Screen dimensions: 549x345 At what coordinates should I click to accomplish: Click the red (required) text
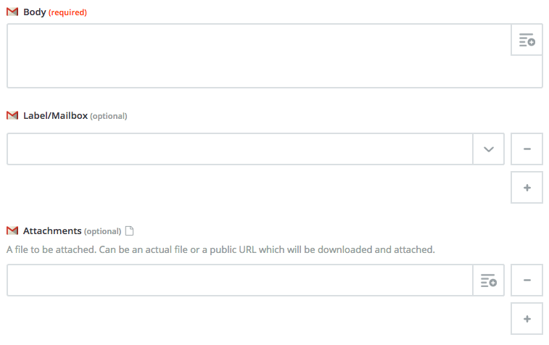coord(67,12)
